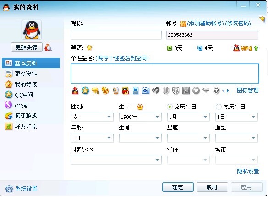Click the red icon beside 更换头像
The height and width of the screenshot is (197, 268).
(x=48, y=47)
